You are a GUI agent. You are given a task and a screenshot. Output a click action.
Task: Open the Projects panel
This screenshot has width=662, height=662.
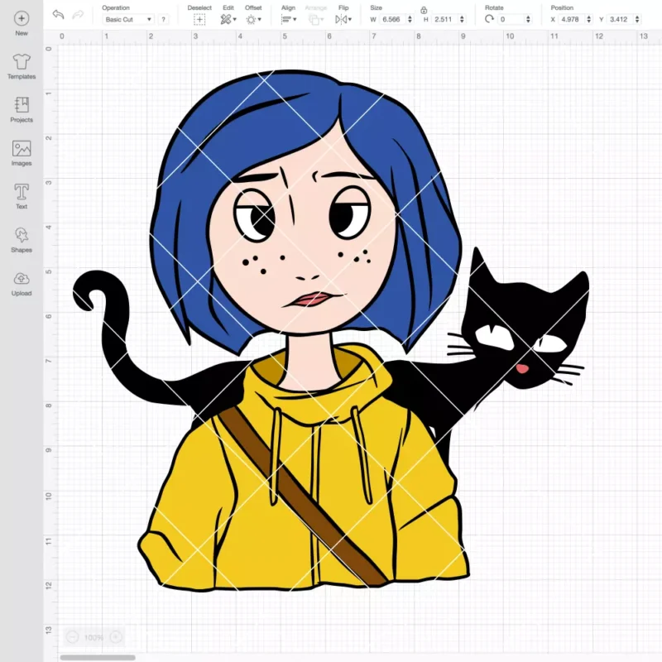point(22,110)
